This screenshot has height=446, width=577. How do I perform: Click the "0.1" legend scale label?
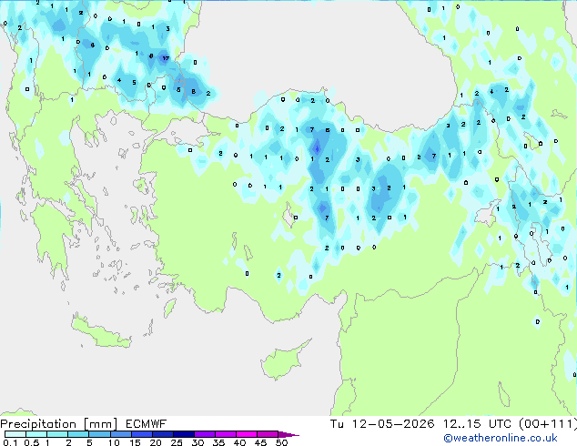coord(10,442)
